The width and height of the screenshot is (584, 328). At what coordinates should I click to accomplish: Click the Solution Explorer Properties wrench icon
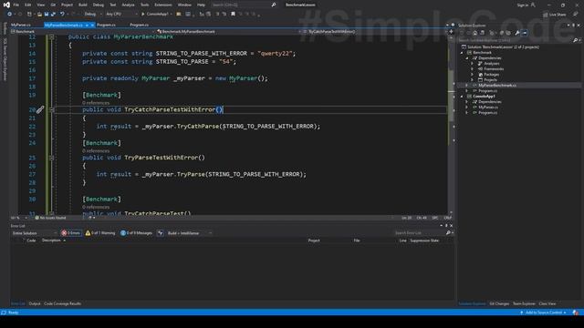[517, 33]
